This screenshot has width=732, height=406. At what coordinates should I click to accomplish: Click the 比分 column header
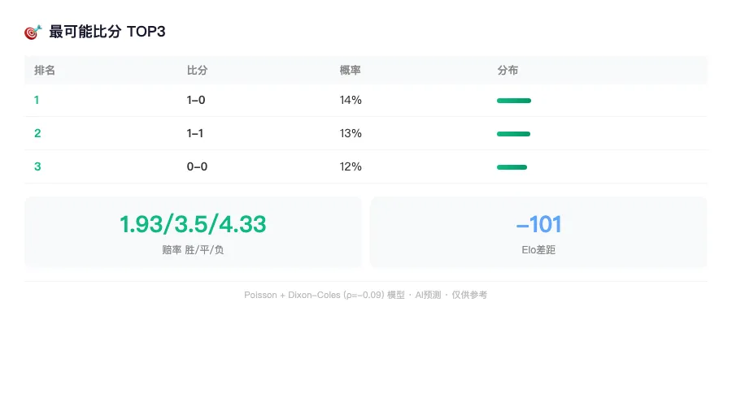[197, 71]
